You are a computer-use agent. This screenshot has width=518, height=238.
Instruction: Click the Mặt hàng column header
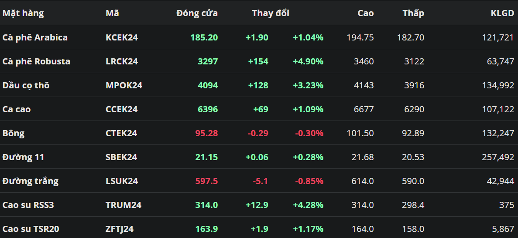tap(23, 13)
